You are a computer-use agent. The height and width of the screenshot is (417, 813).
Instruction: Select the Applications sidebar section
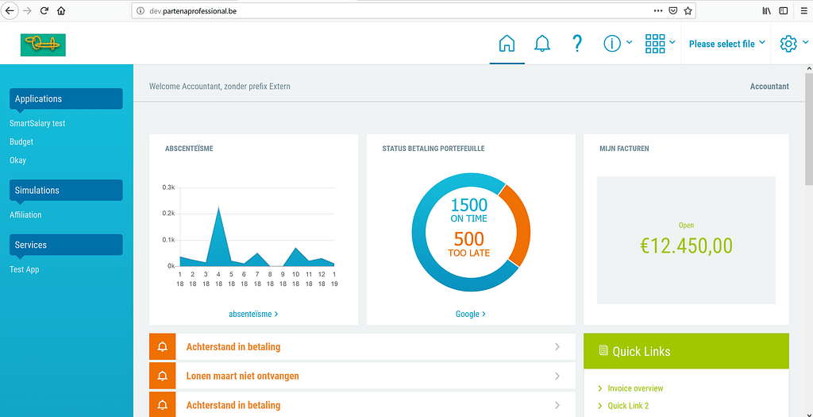[66, 98]
